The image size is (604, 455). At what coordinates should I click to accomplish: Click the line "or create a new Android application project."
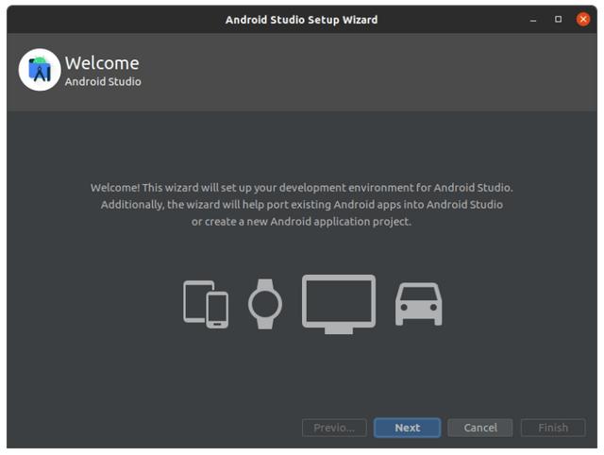pyautogui.click(x=302, y=222)
